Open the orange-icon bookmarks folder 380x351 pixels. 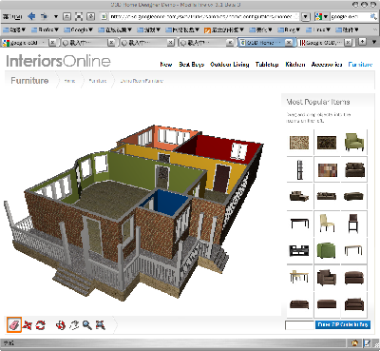[224, 29]
